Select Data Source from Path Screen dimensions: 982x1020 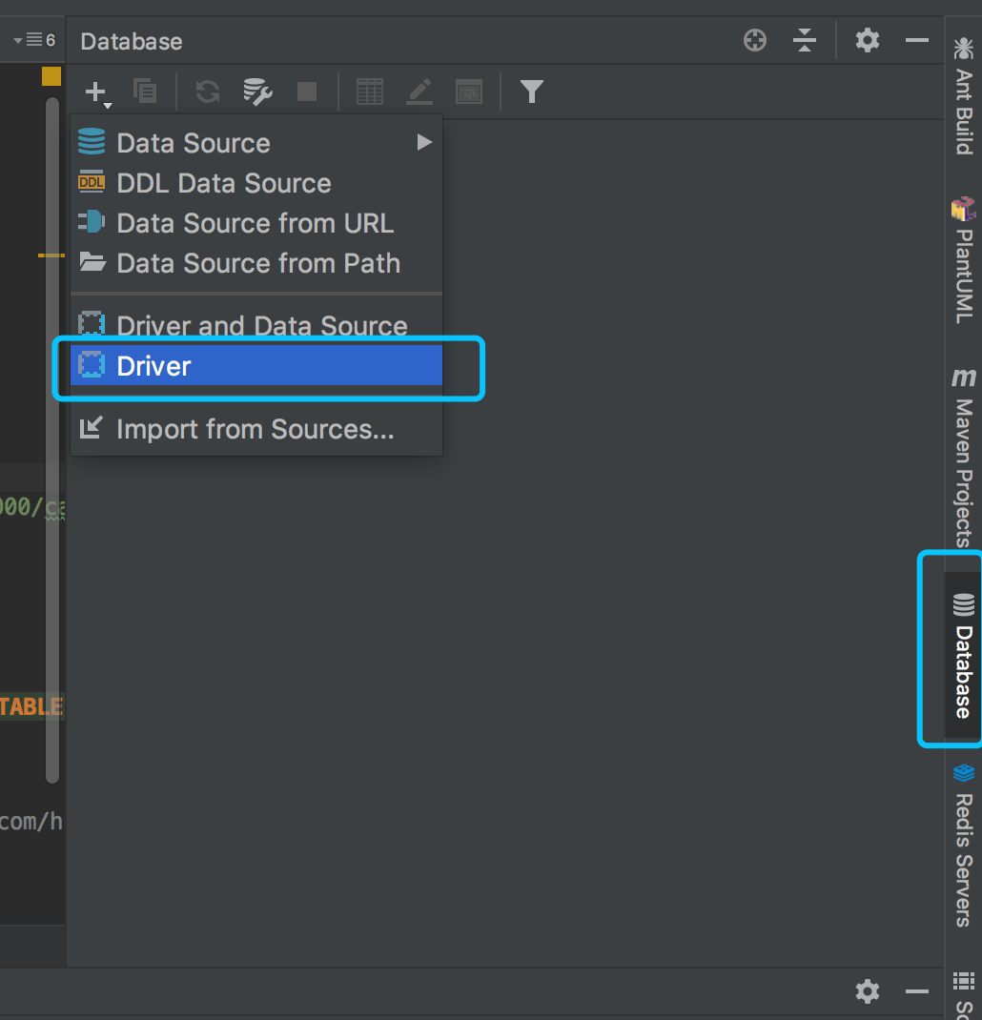point(256,263)
